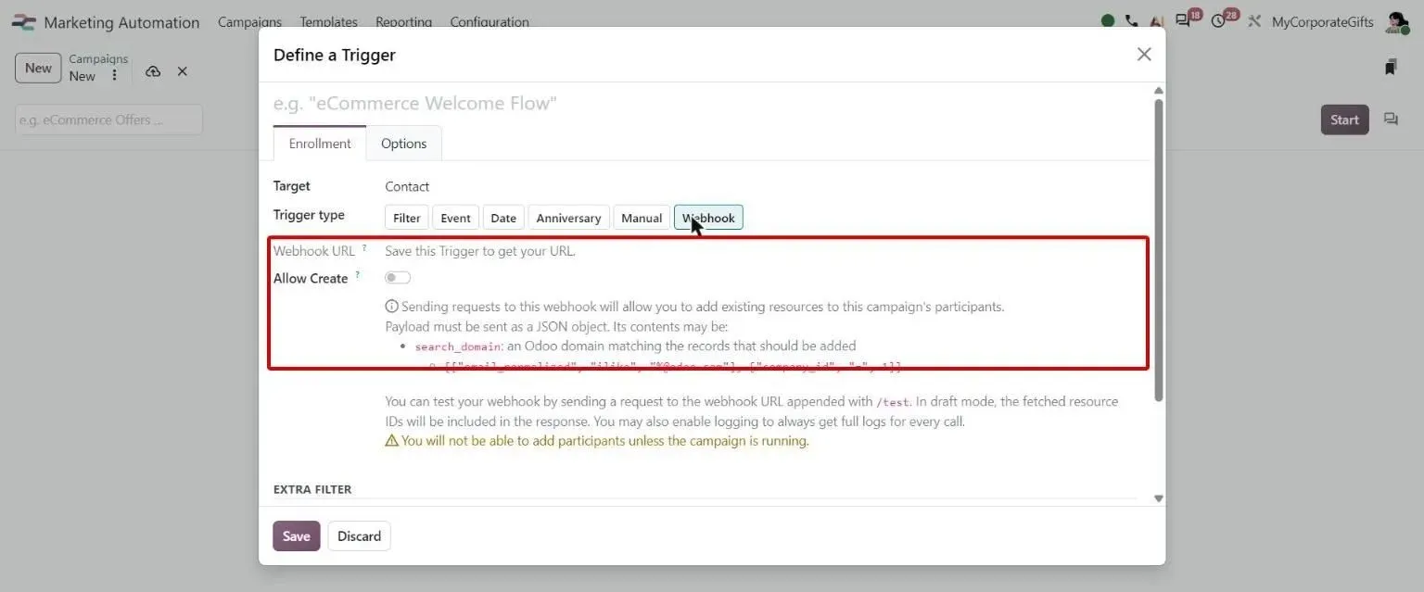
Task: Close the Define a Trigger dialog
Action: click(x=1144, y=55)
